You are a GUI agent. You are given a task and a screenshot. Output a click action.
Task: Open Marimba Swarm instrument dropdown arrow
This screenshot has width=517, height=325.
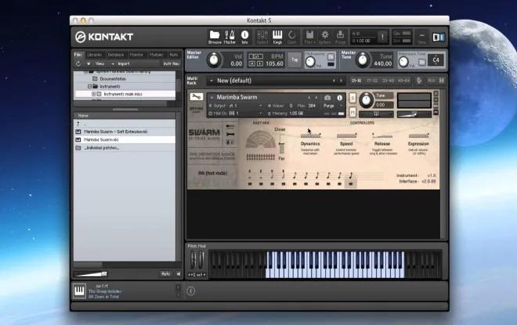[211, 97]
